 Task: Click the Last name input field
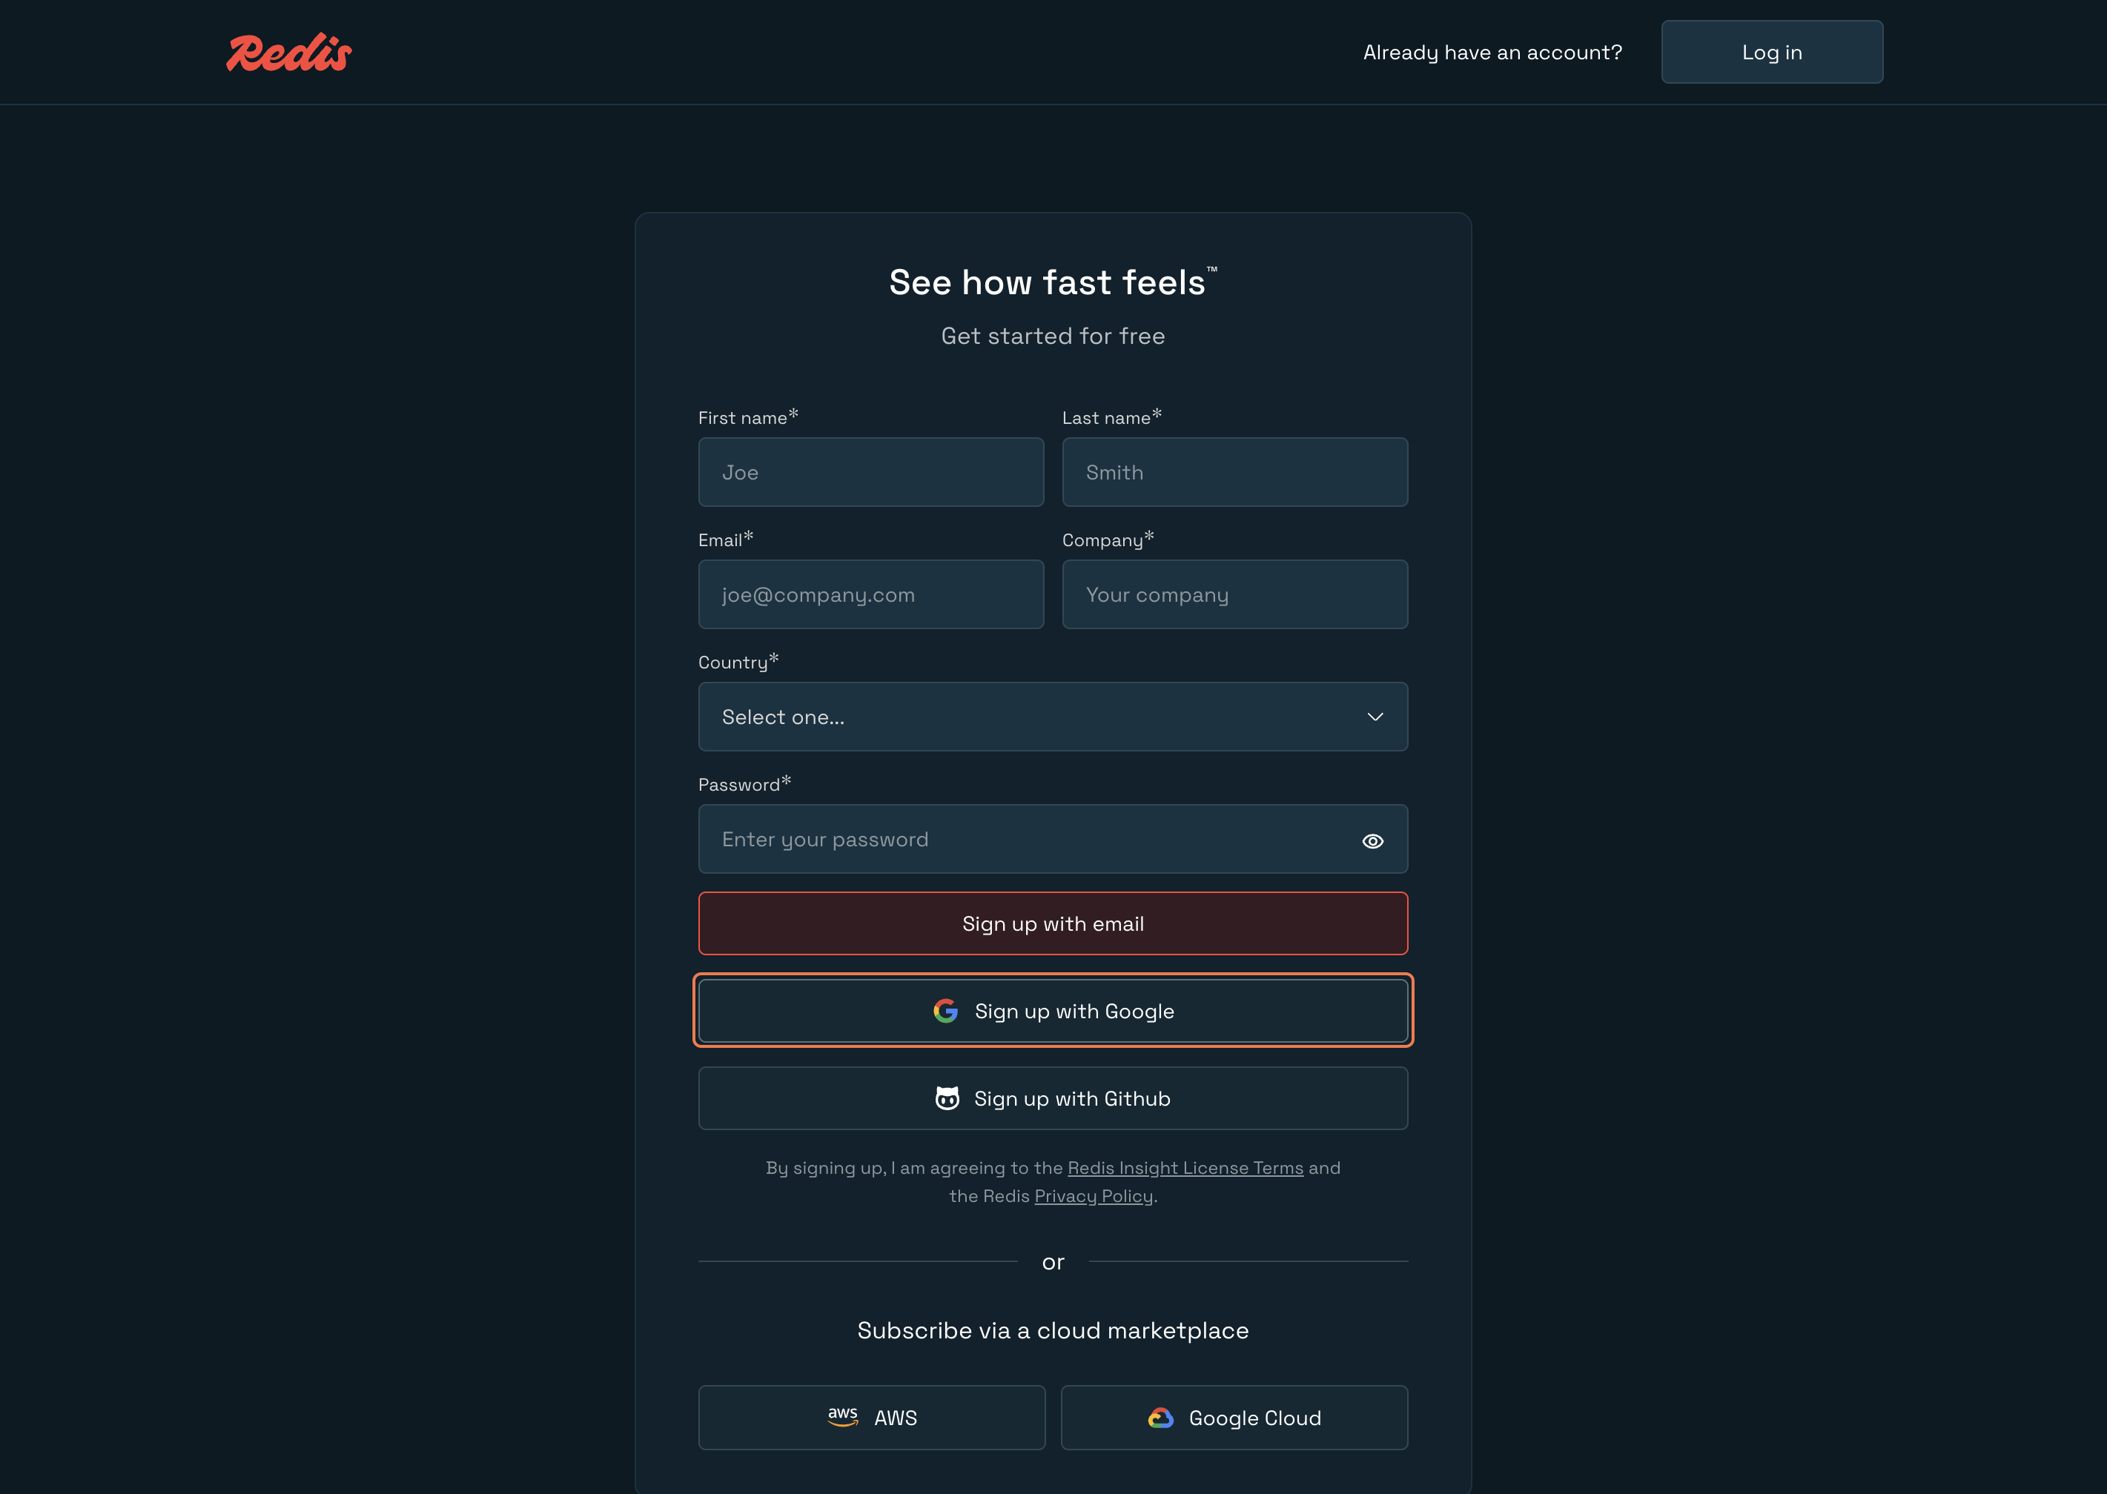(1234, 472)
